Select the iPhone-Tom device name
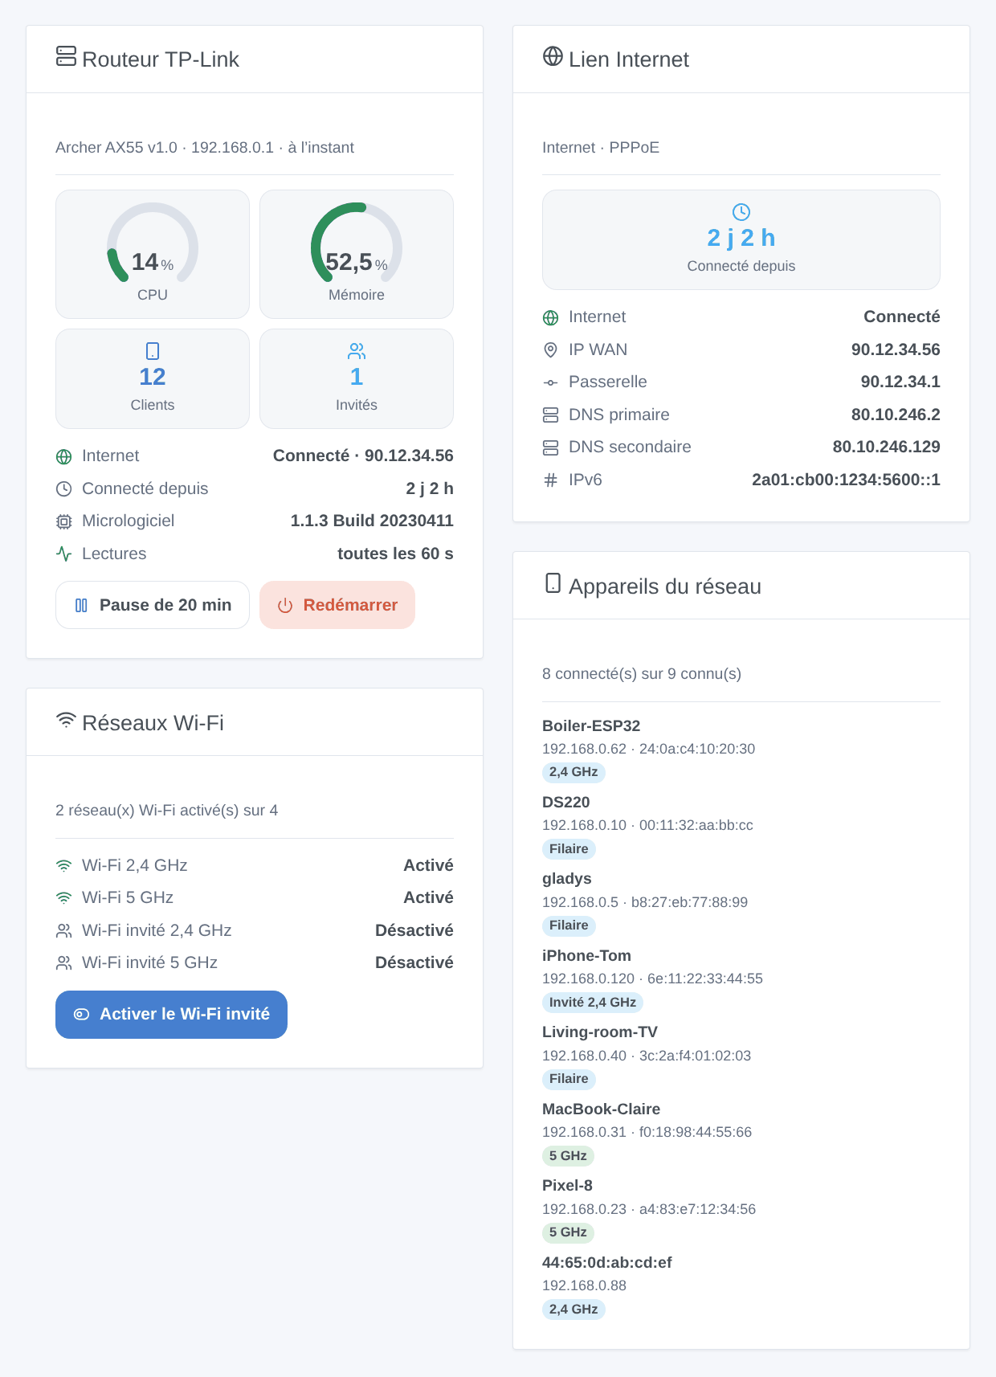This screenshot has width=996, height=1377. coord(586,955)
